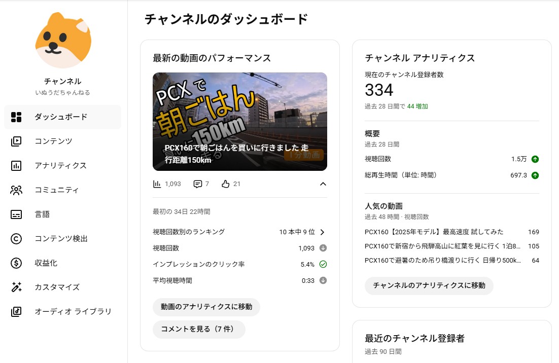
Task: Click the Analytics bar chart icon
Action: tap(16, 166)
